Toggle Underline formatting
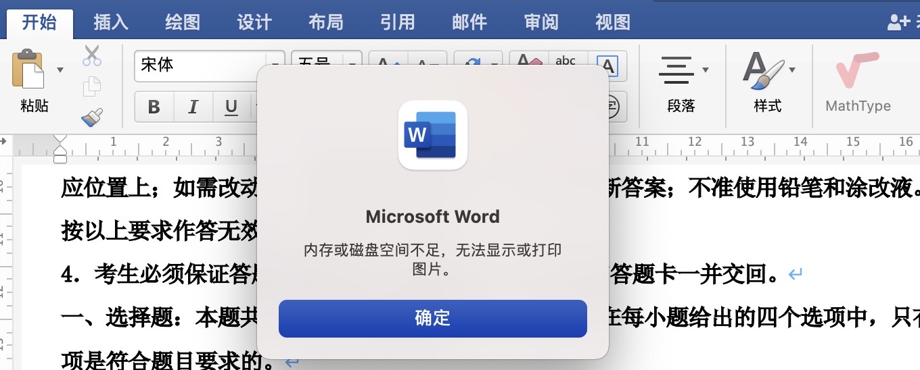This screenshot has width=920, height=370. pyautogui.click(x=232, y=107)
